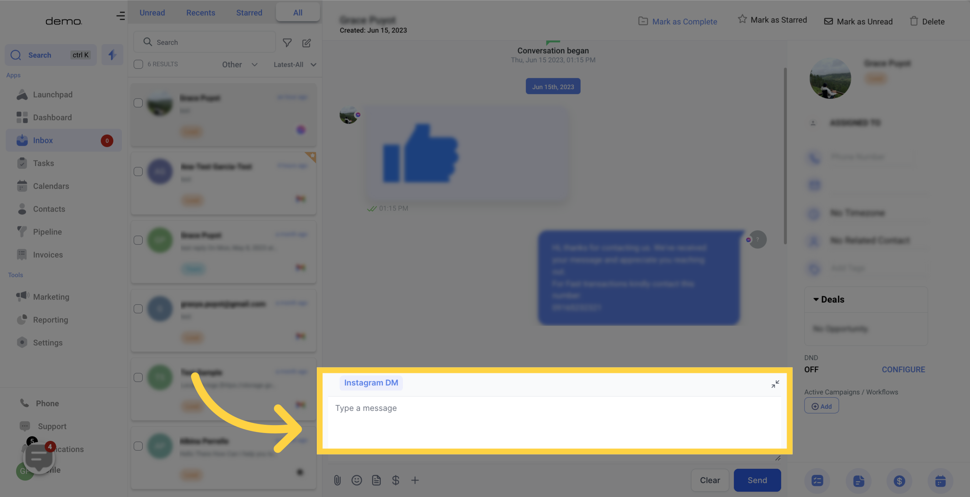Open the Latest-All sort dropdown

tap(295, 64)
